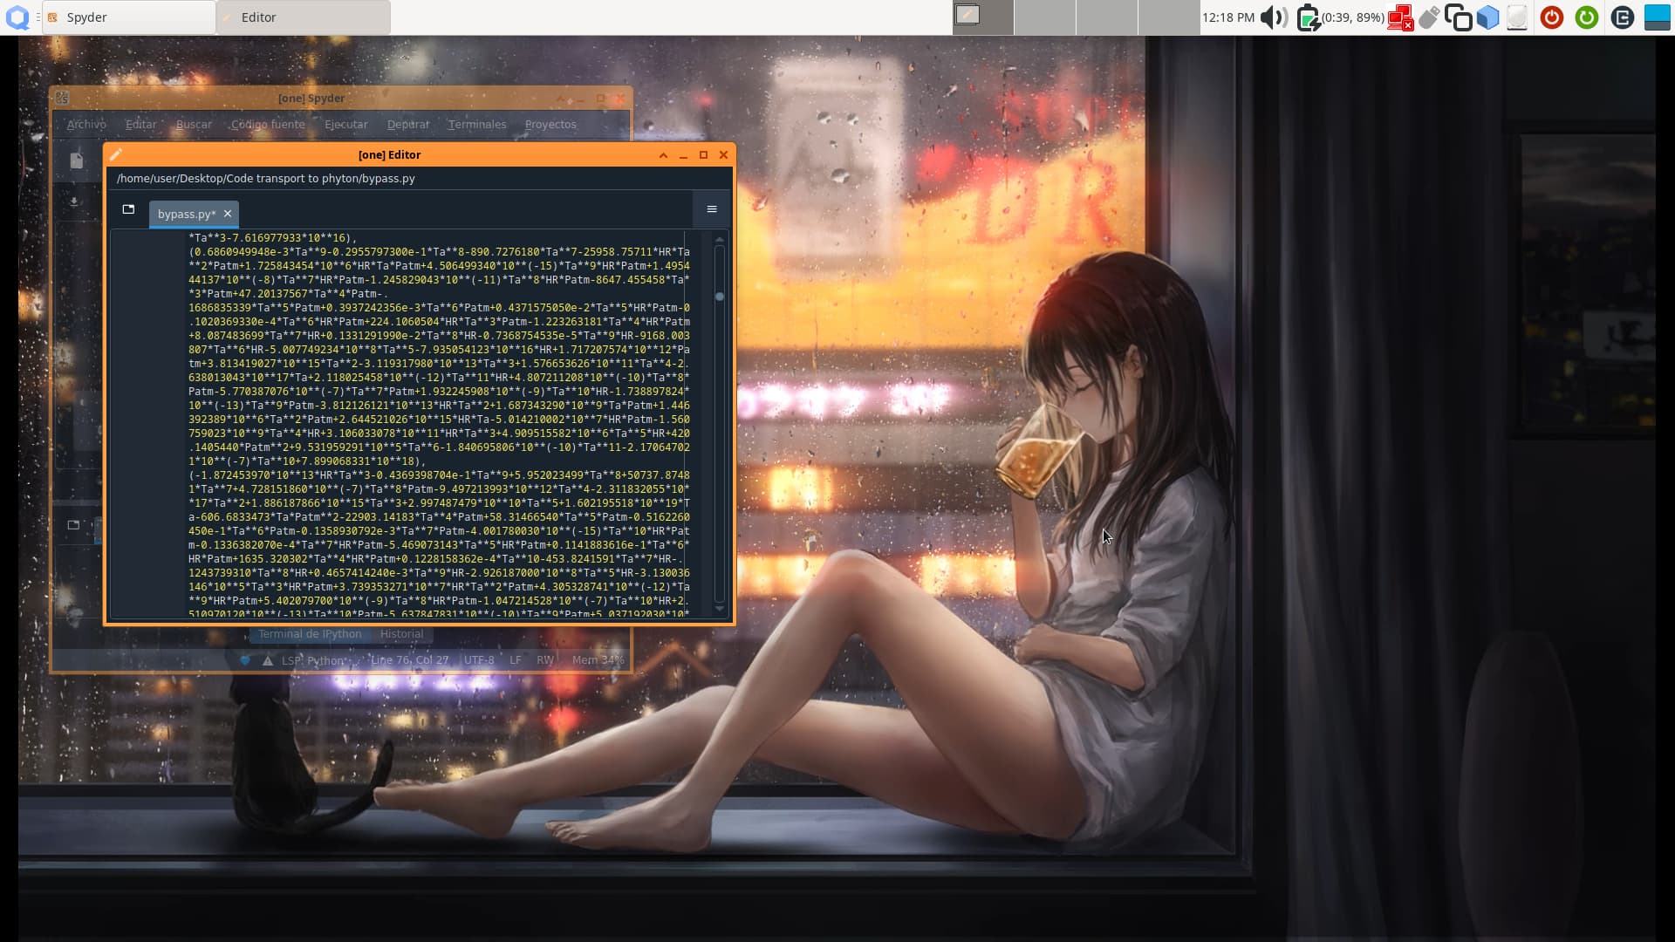The height and width of the screenshot is (942, 1675).
Task: Open the Archivo menu
Action: click(86, 125)
